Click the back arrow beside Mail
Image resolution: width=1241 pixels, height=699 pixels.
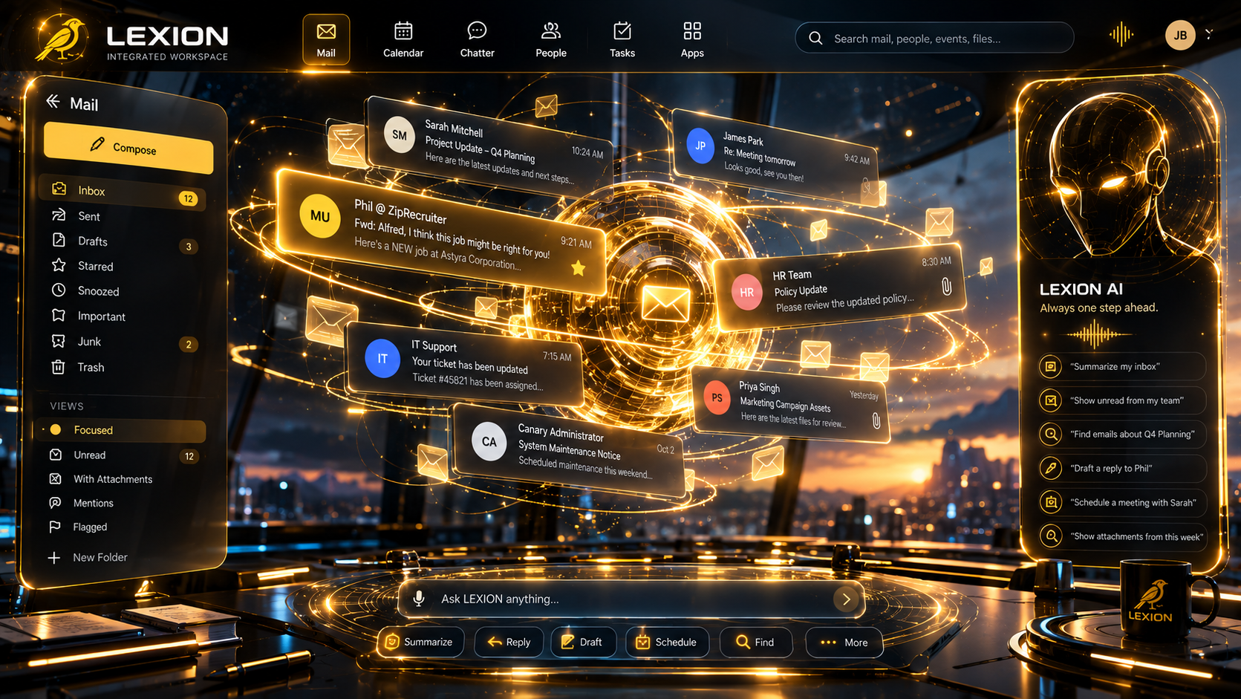(53, 102)
